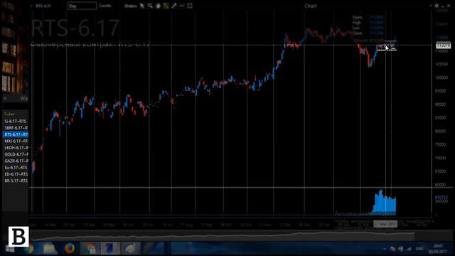Click the highlighted date label on time axis
The width and height of the screenshot is (455, 256).
coord(385,224)
